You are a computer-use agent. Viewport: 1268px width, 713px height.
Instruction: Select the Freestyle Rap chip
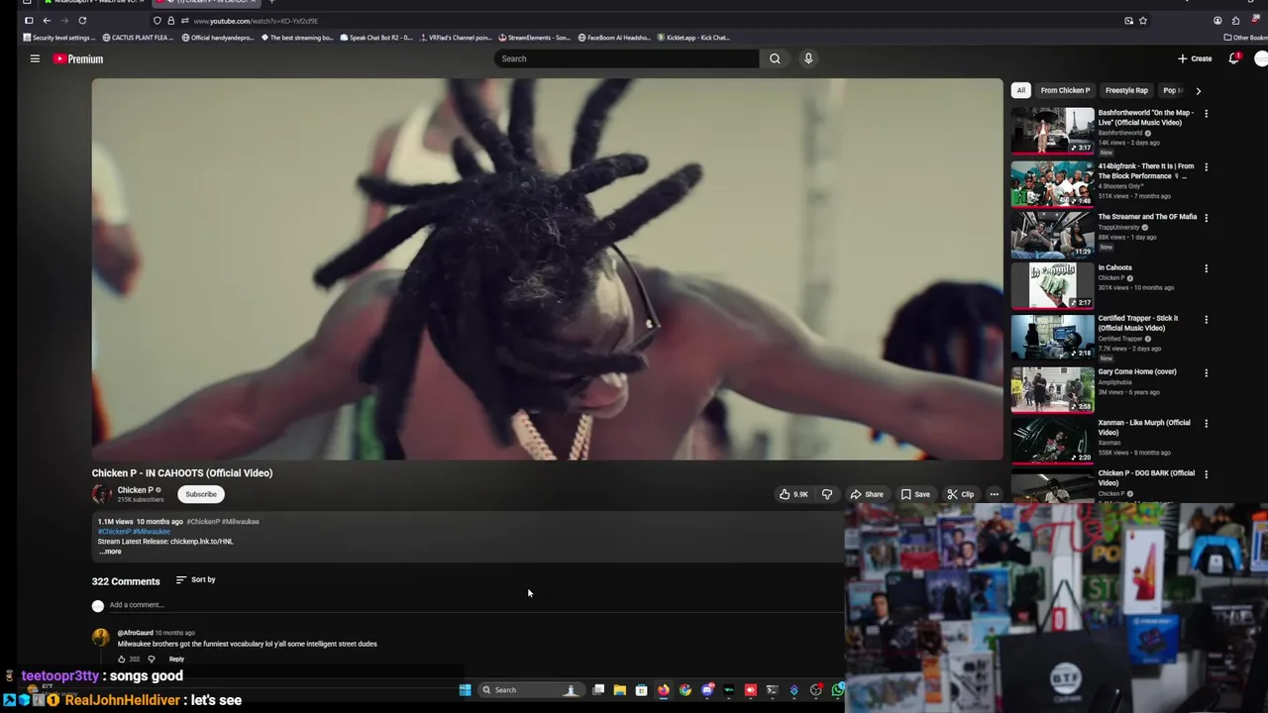coord(1126,90)
